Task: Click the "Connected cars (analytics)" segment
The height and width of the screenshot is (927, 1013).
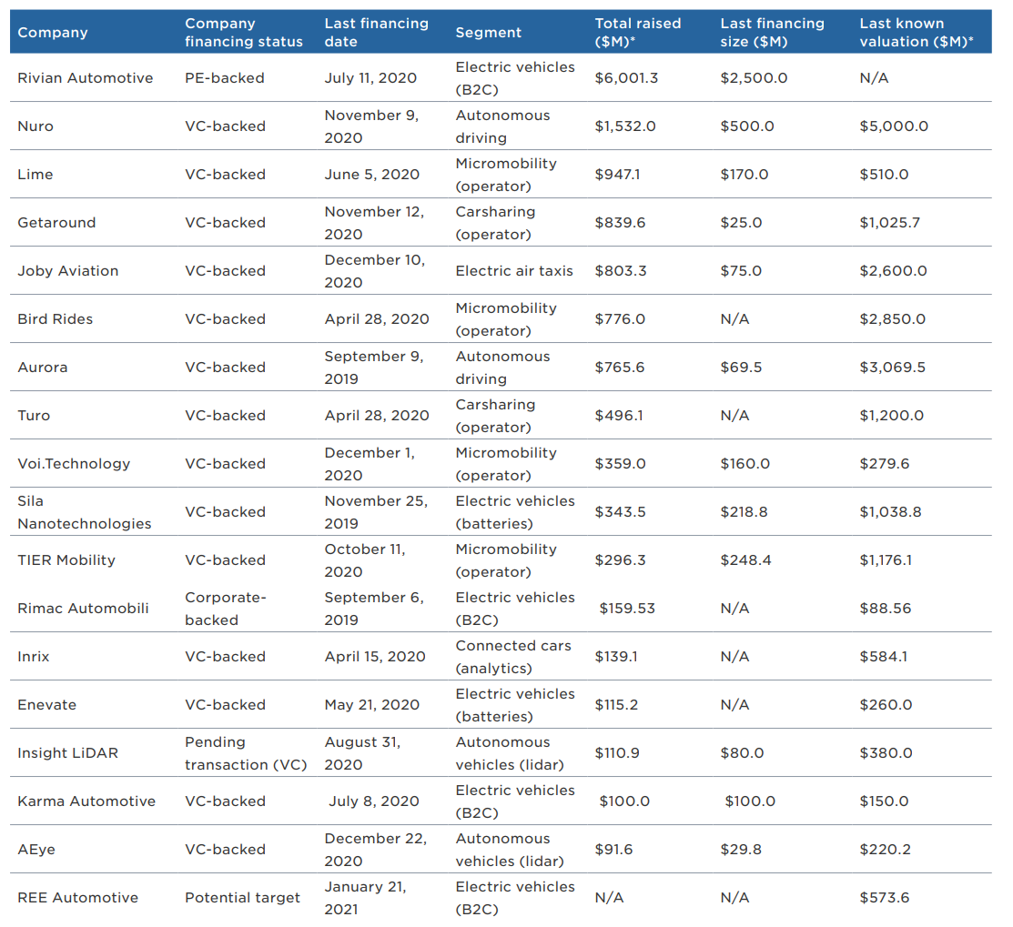Action: coord(513,657)
